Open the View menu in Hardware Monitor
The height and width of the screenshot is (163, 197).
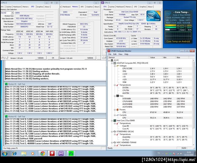tap(120, 54)
